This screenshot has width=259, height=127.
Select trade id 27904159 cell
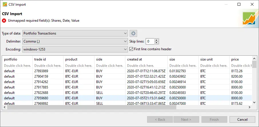point(41,76)
